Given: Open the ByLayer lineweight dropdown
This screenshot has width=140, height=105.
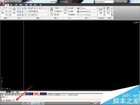Looking at the screenshot, I should click(89, 11).
